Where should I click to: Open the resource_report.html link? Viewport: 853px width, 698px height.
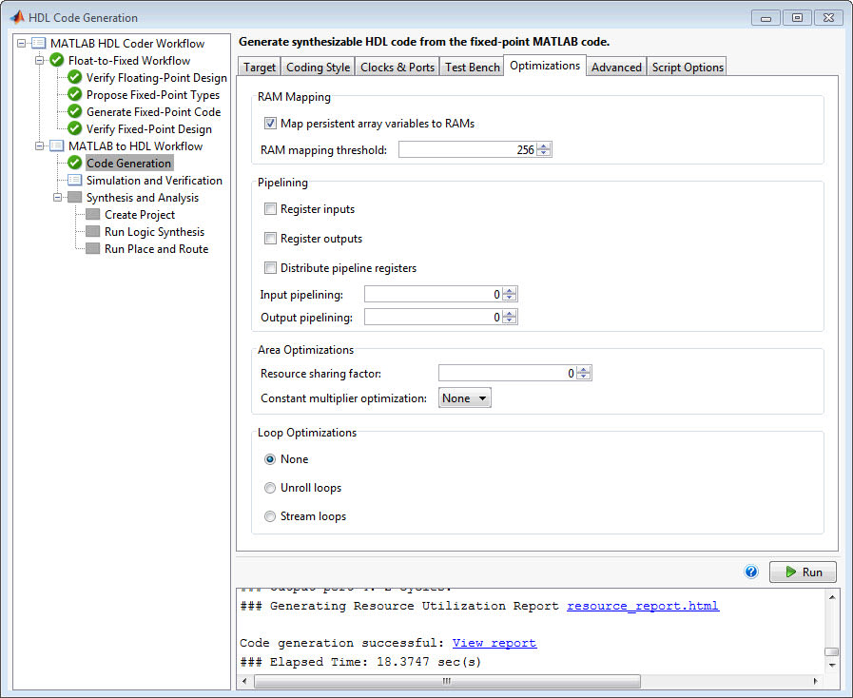pos(642,605)
